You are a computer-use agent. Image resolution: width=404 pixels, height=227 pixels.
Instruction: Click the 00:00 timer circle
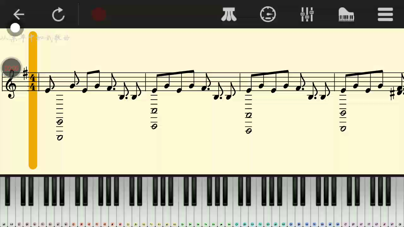[11, 68]
